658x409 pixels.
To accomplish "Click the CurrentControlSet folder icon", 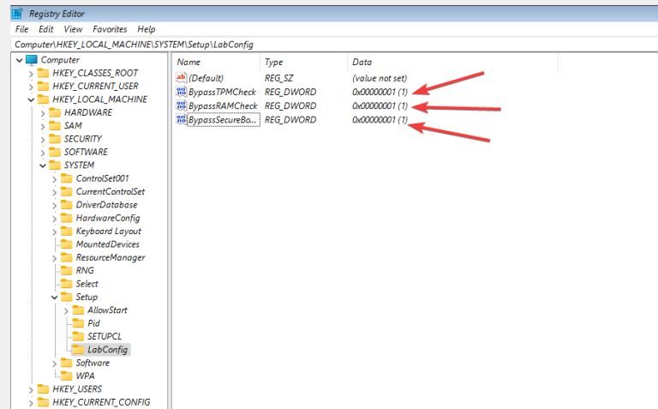I will [x=66, y=192].
